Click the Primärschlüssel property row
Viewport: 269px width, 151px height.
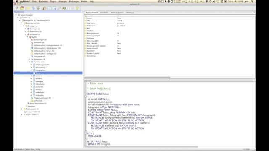coord(169,33)
